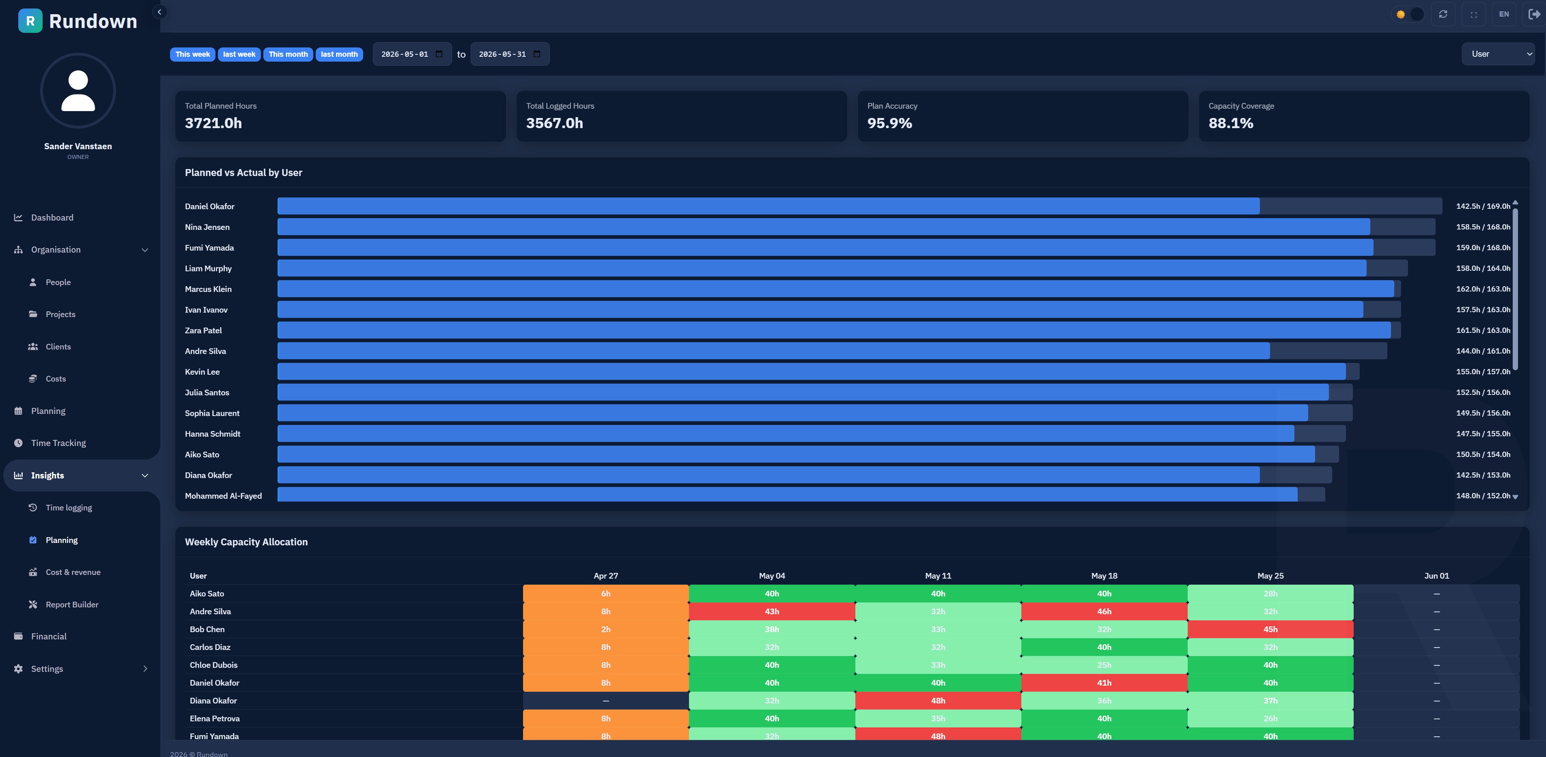Click Nina Jensen's progress bar
The width and height of the screenshot is (1546, 757).
tap(856, 227)
